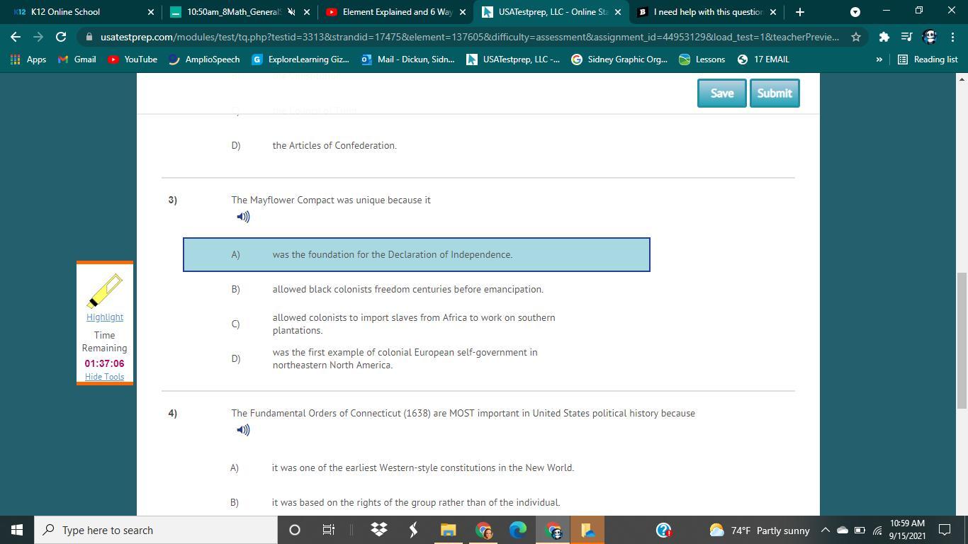Click the page vertical scrollbar thumb

click(962, 340)
